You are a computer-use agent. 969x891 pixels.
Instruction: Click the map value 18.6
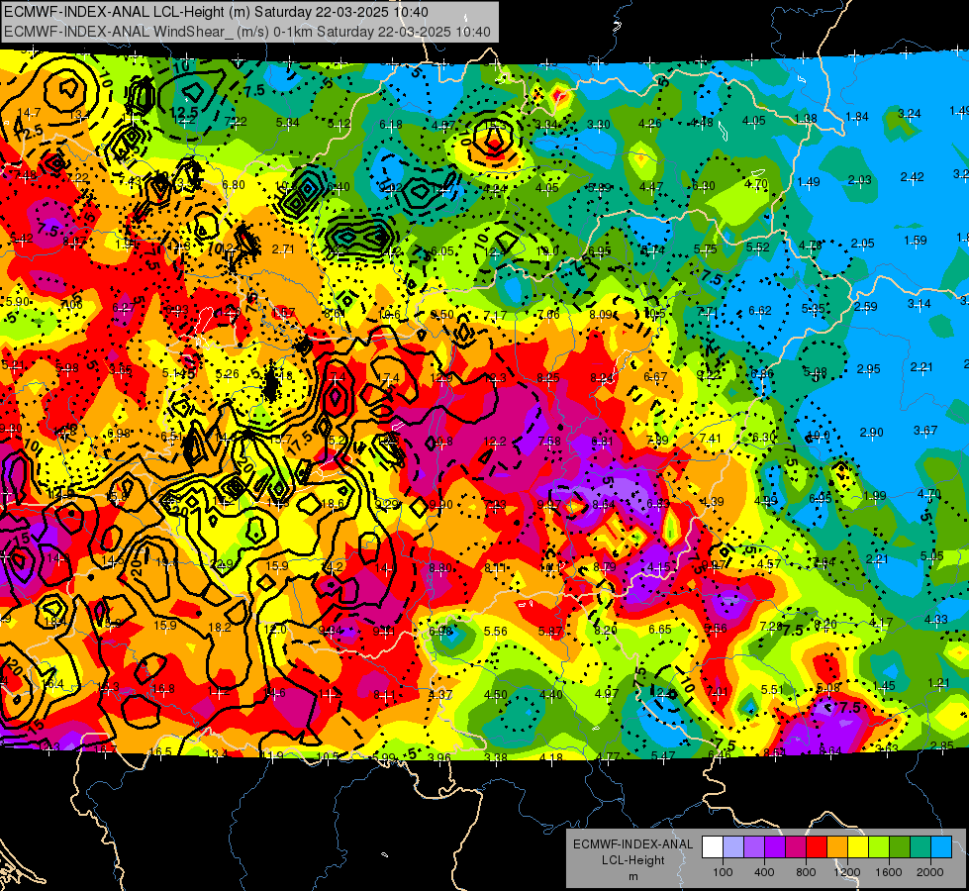click(333, 504)
